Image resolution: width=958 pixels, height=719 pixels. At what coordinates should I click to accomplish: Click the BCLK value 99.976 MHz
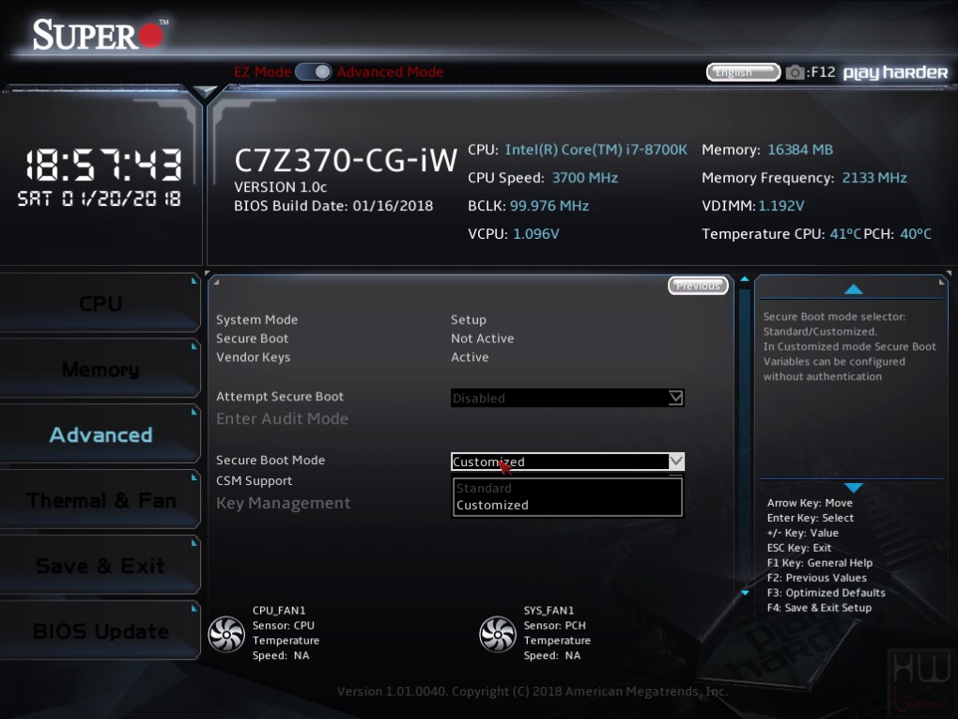coord(549,206)
